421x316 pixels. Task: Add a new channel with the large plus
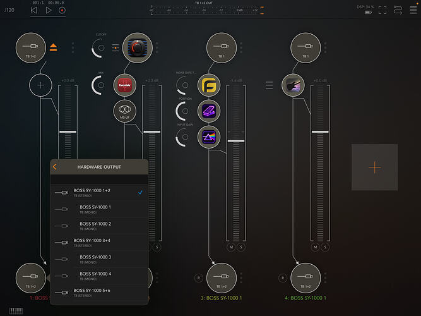[x=374, y=167]
